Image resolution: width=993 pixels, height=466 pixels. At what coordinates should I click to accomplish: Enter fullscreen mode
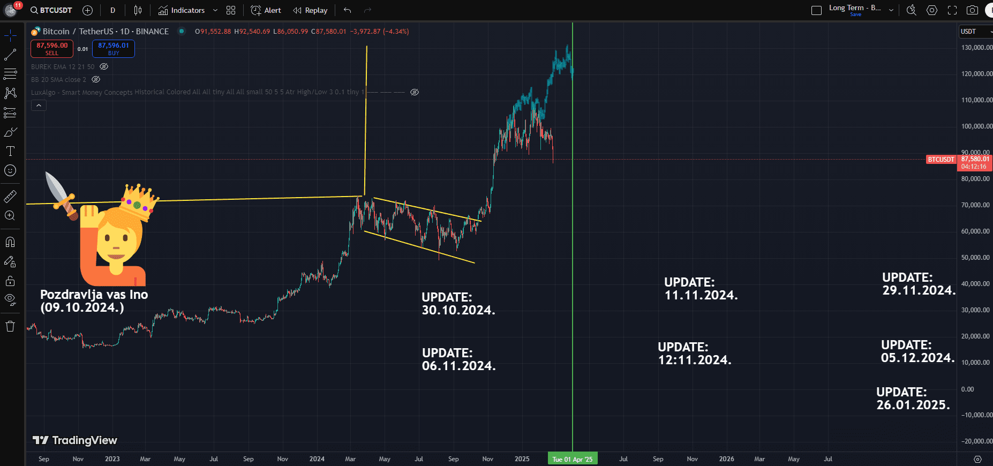coord(952,10)
